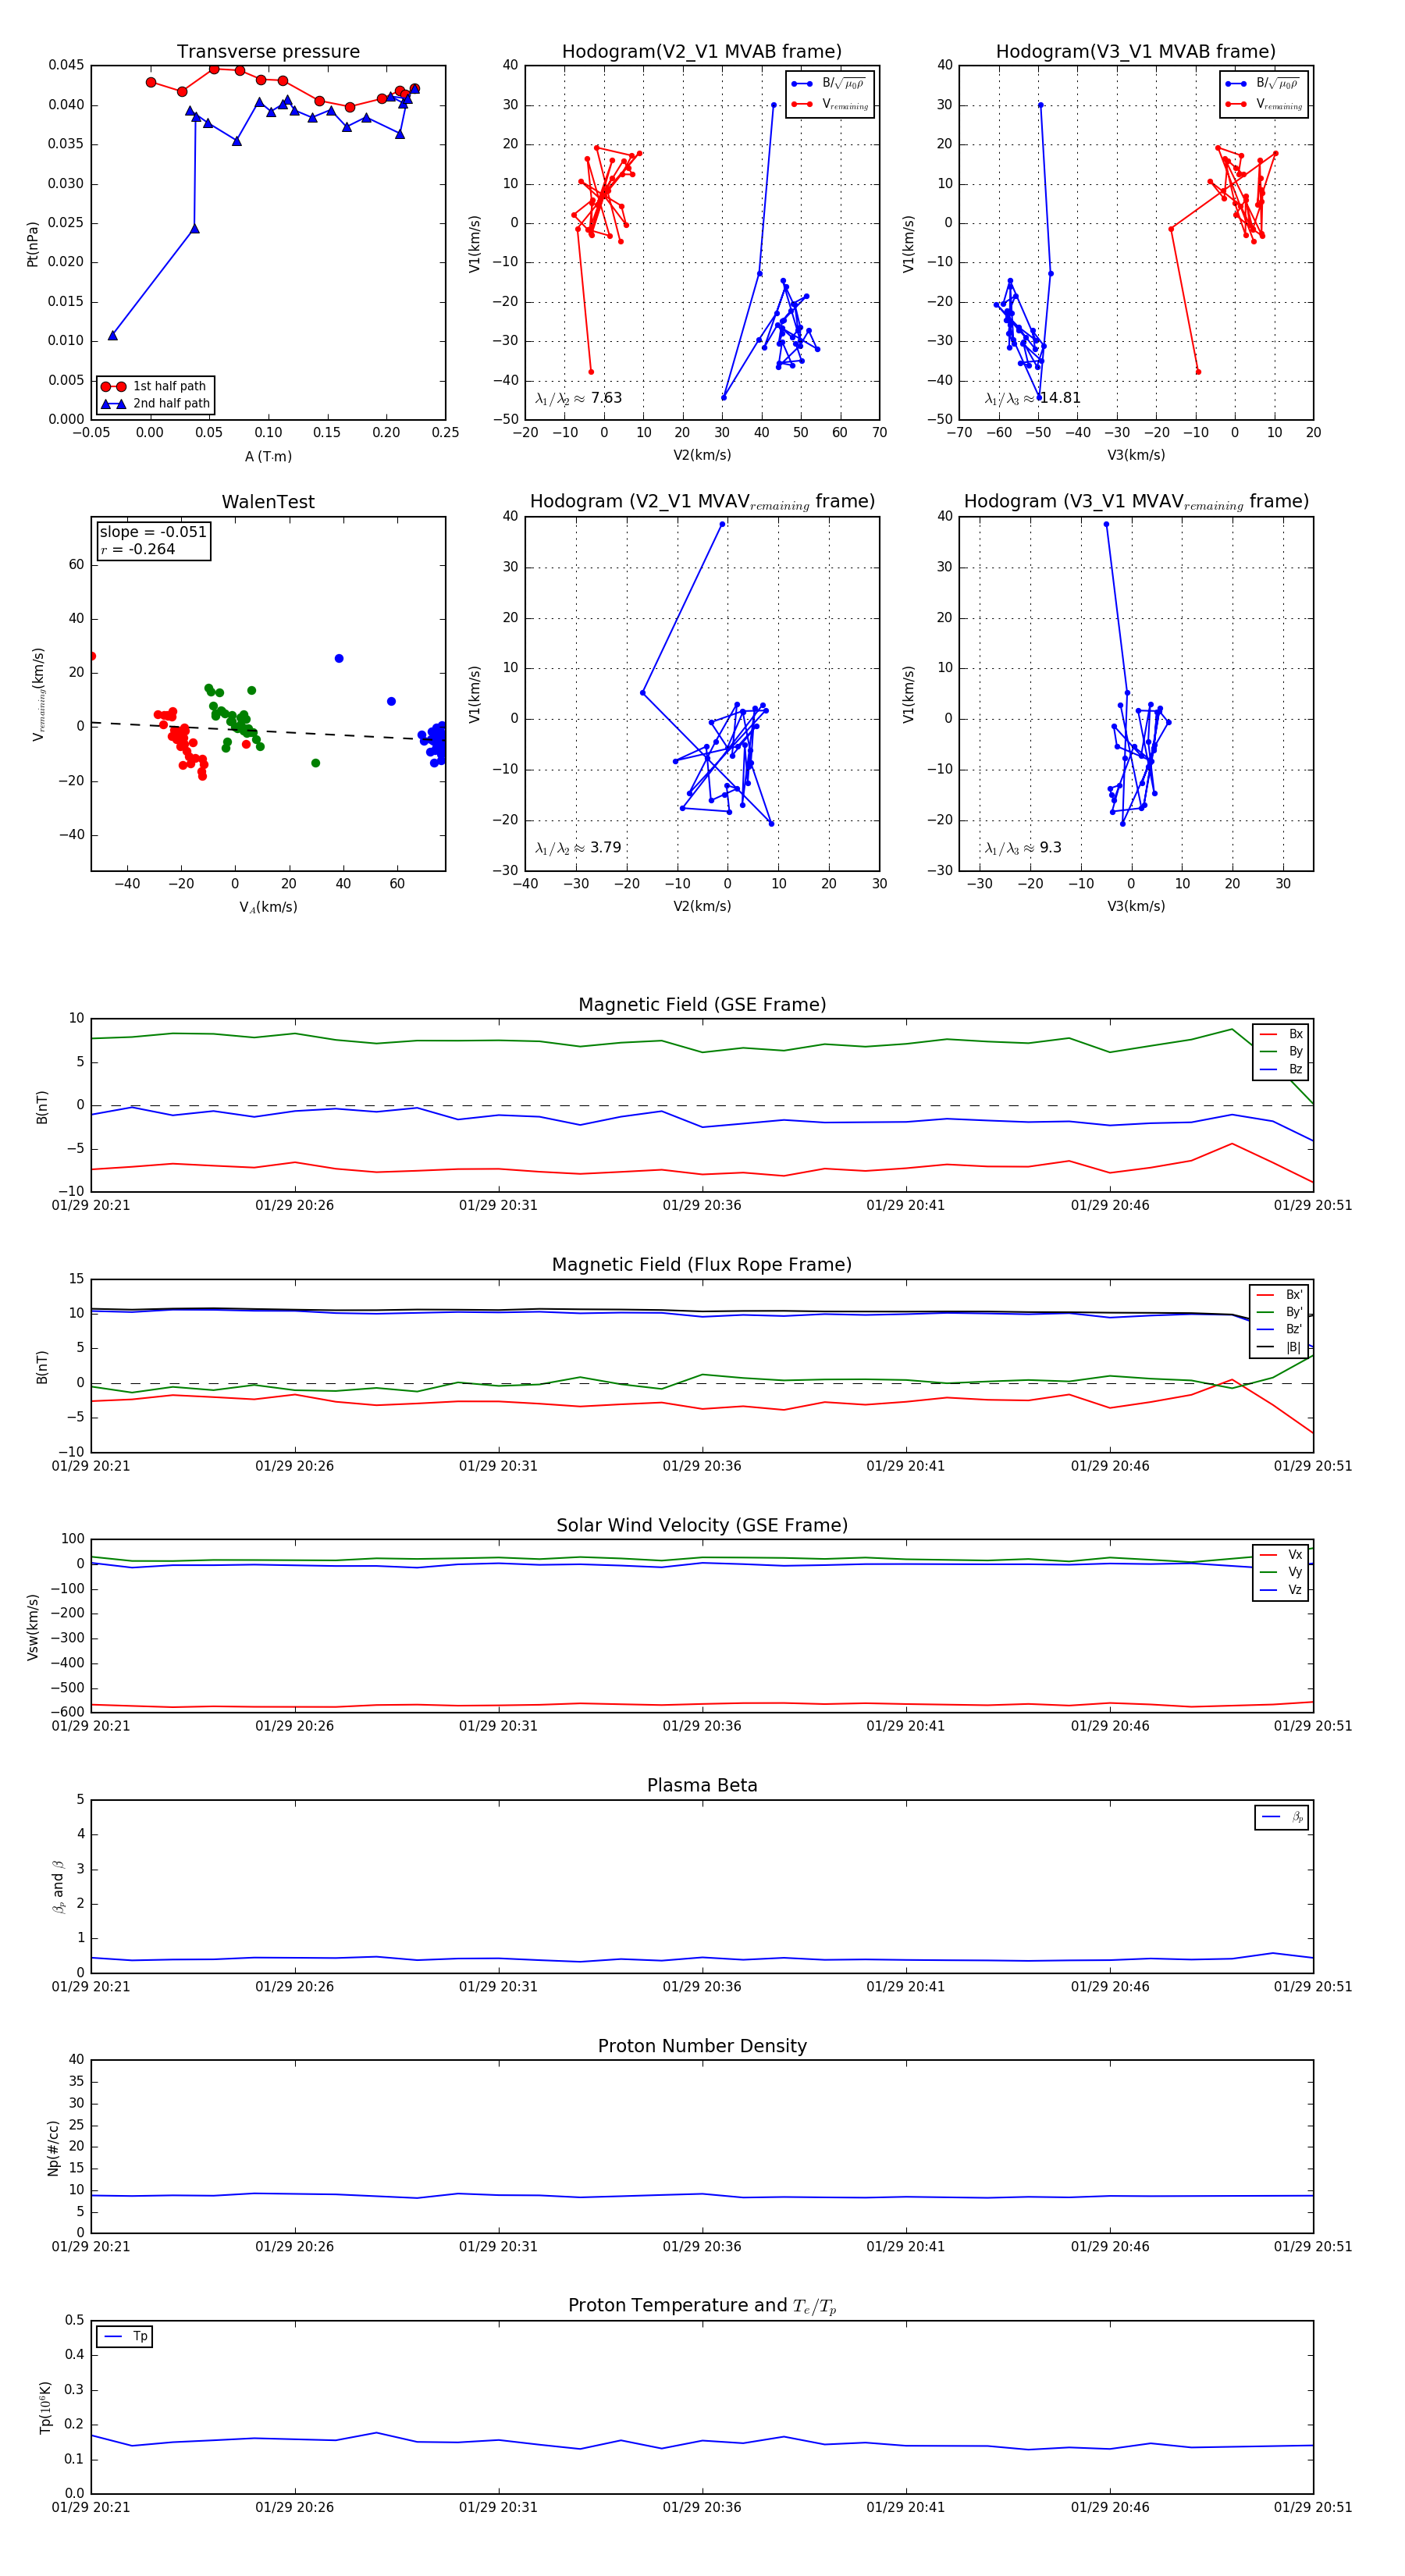Click the 'Hodogram (V2_V1 MVAVremaining frame)' title
Image resolution: width=1405 pixels, height=2576 pixels.
click(702, 502)
